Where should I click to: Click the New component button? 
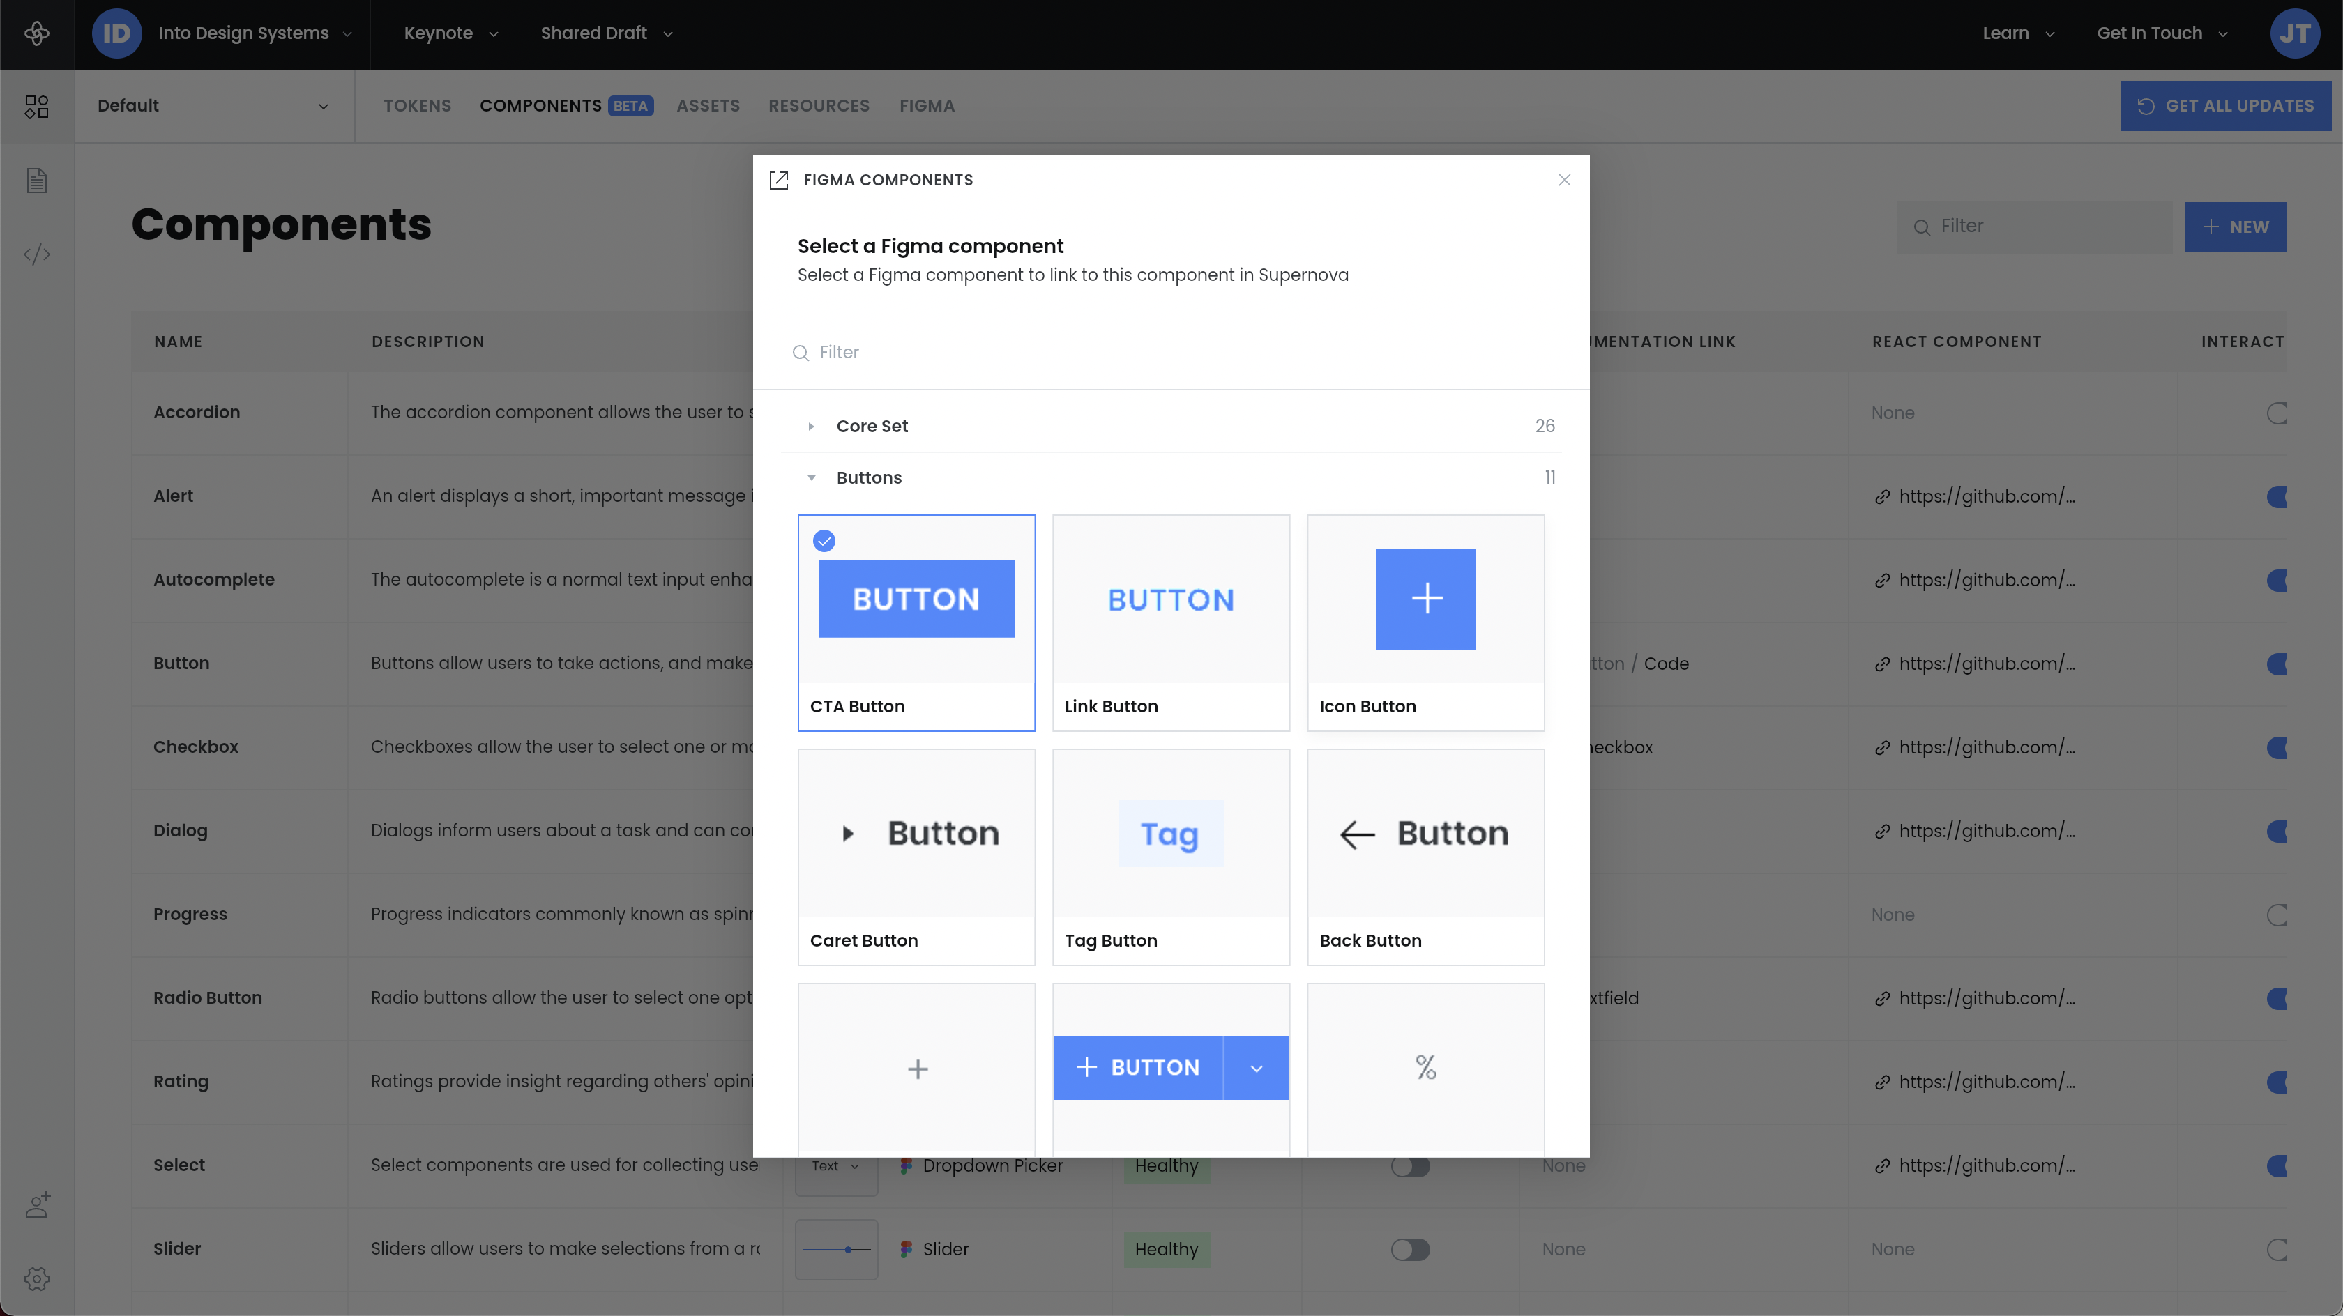point(2235,227)
